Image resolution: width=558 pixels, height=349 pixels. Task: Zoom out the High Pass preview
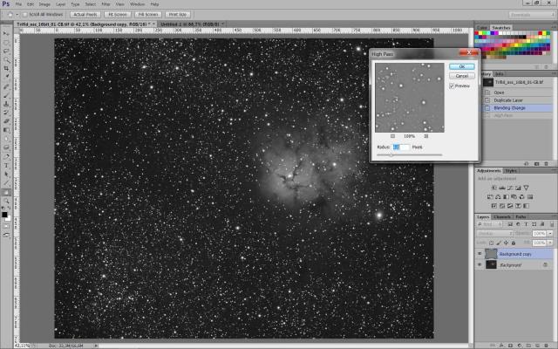[x=392, y=137]
